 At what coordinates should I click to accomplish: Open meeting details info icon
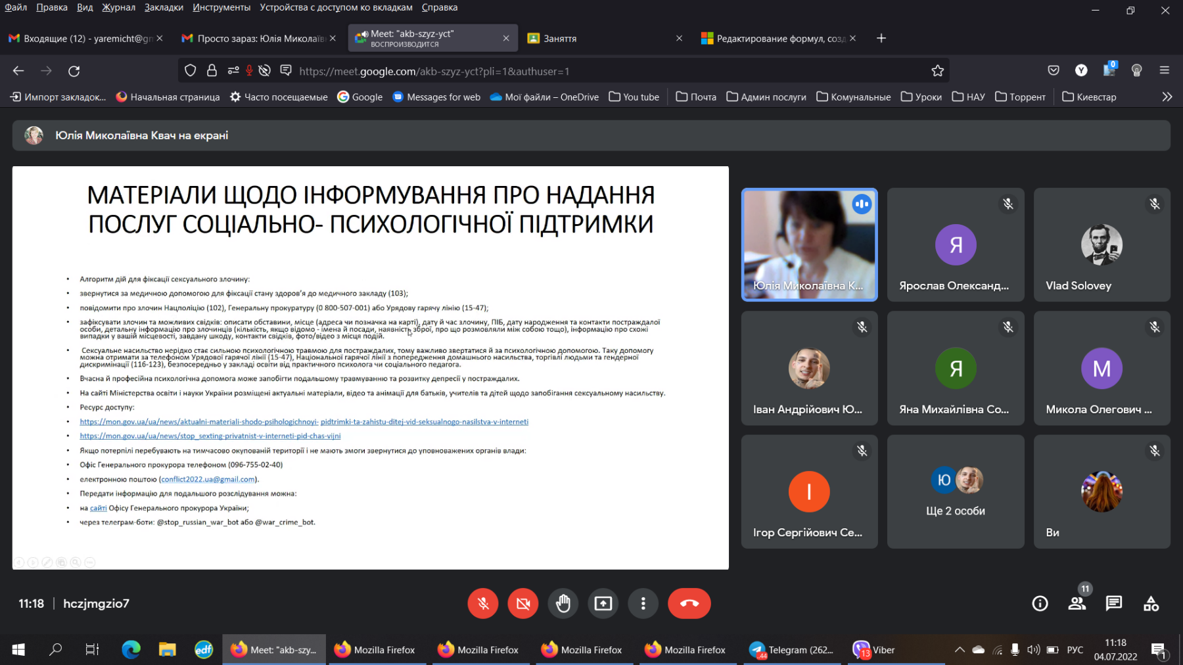1040,603
